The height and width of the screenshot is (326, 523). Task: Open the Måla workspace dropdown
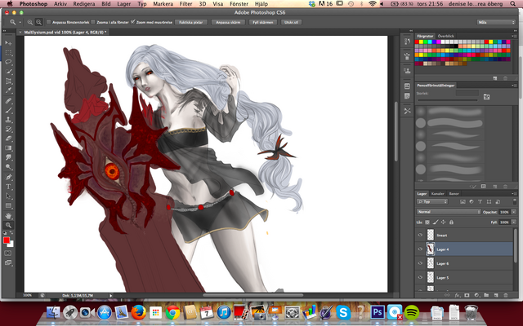tap(496, 22)
